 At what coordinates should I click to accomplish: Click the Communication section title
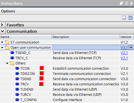click(x=22, y=31)
